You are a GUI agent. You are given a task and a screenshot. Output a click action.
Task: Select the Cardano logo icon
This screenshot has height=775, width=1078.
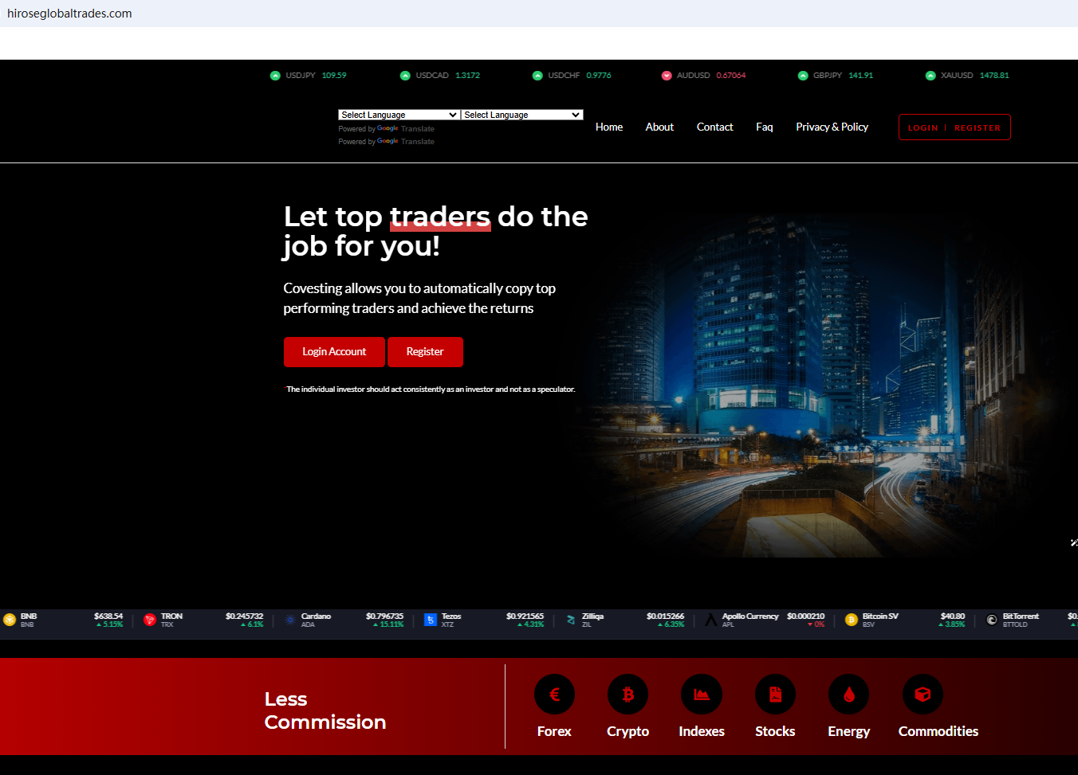(x=290, y=620)
